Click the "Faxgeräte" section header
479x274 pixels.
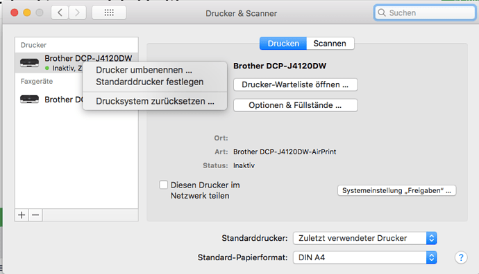tap(37, 81)
